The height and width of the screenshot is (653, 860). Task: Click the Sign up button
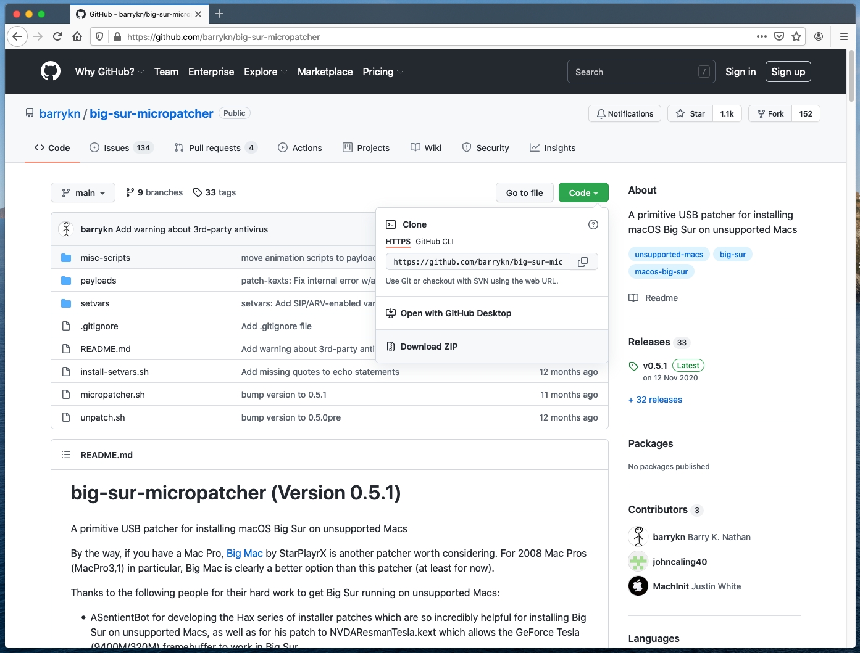788,72
